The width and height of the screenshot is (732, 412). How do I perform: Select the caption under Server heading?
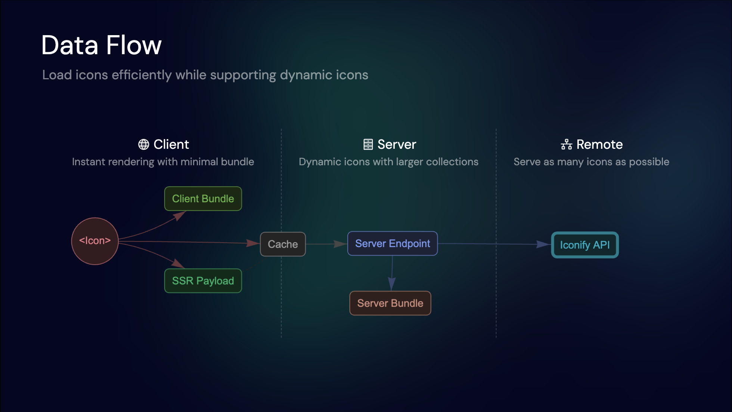(388, 162)
